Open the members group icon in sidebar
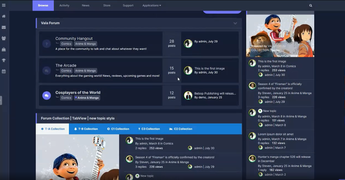Screen dimensions: 345x180 coord(4,38)
